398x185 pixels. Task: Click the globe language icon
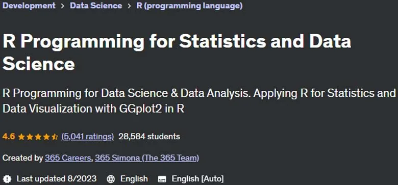pos(111,179)
